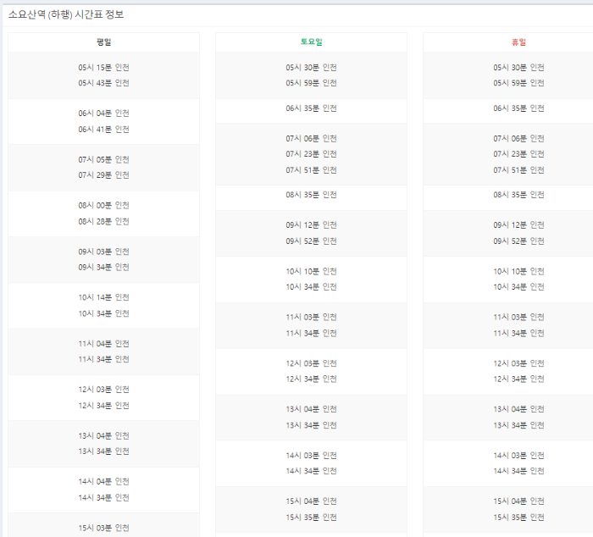
Task: Click 15시 35분 인천 in 토요일 column
Action: (x=311, y=518)
